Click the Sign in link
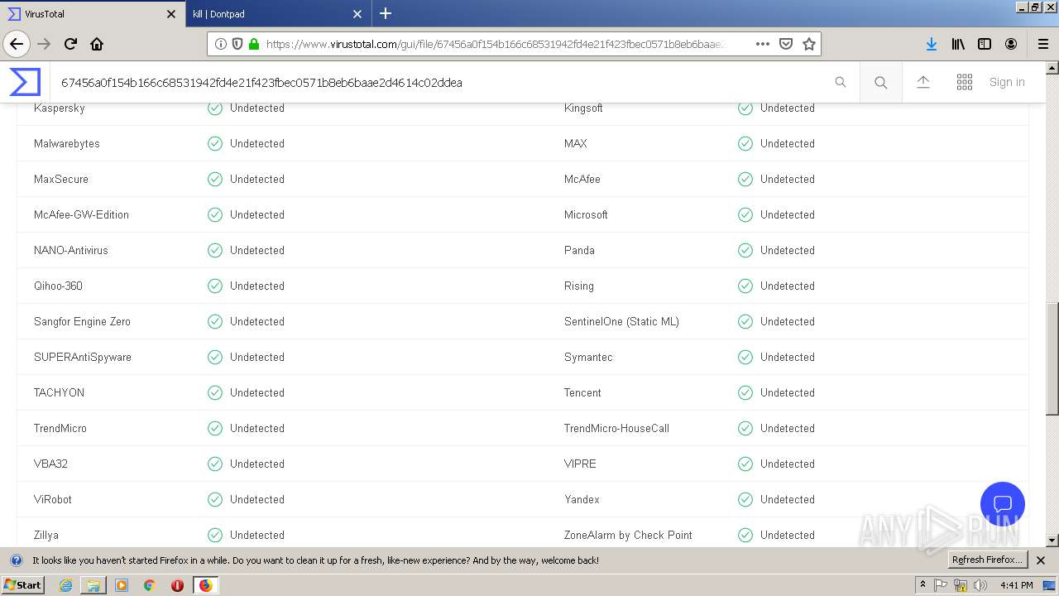1059x596 pixels. (1007, 82)
